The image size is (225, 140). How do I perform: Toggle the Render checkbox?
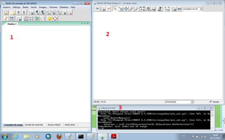point(211,102)
